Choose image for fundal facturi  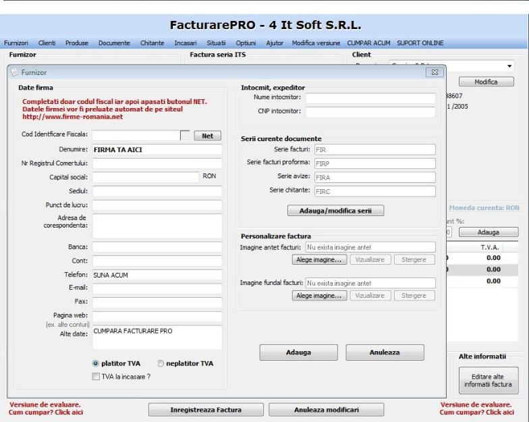pos(319,296)
